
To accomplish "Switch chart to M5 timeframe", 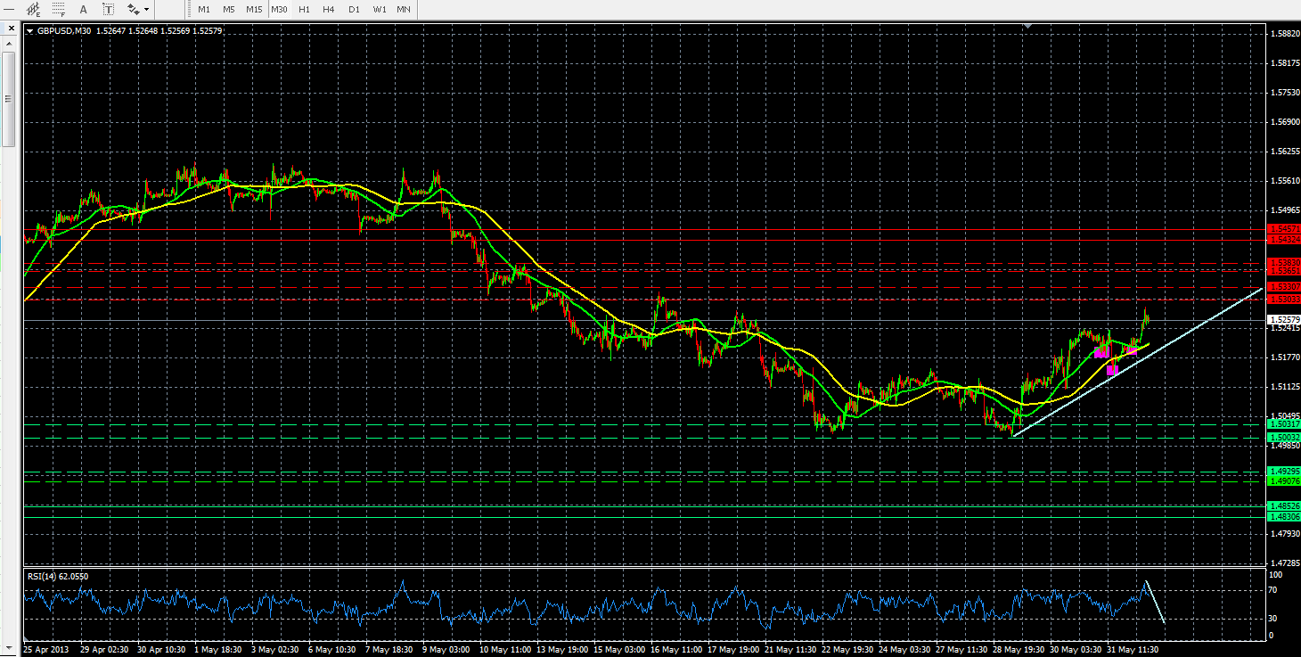I will tap(229, 10).
